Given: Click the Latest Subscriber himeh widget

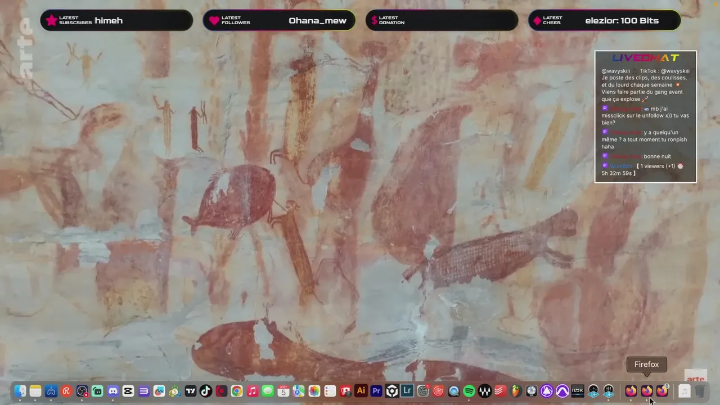Looking at the screenshot, I should pyautogui.click(x=116, y=20).
